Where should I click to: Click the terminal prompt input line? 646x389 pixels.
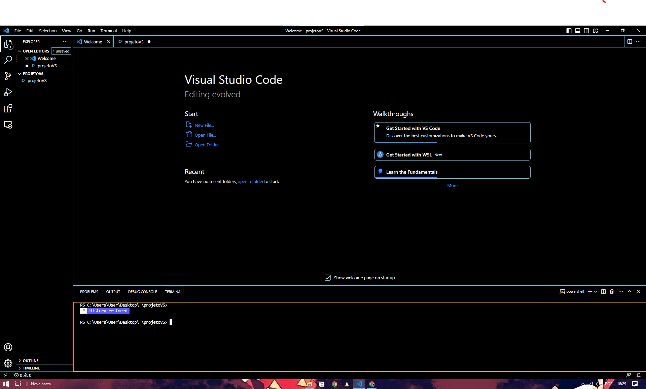(126, 322)
